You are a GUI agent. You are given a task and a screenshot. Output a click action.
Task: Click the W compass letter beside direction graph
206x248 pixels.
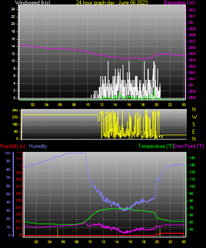pyautogui.click(x=194, y=117)
